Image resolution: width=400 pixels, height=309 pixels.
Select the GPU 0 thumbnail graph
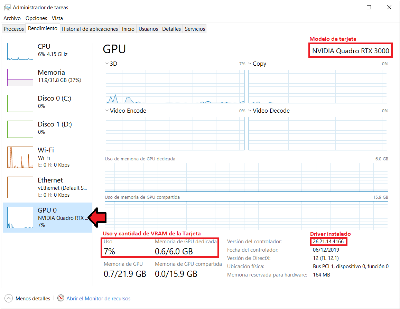pos(20,217)
